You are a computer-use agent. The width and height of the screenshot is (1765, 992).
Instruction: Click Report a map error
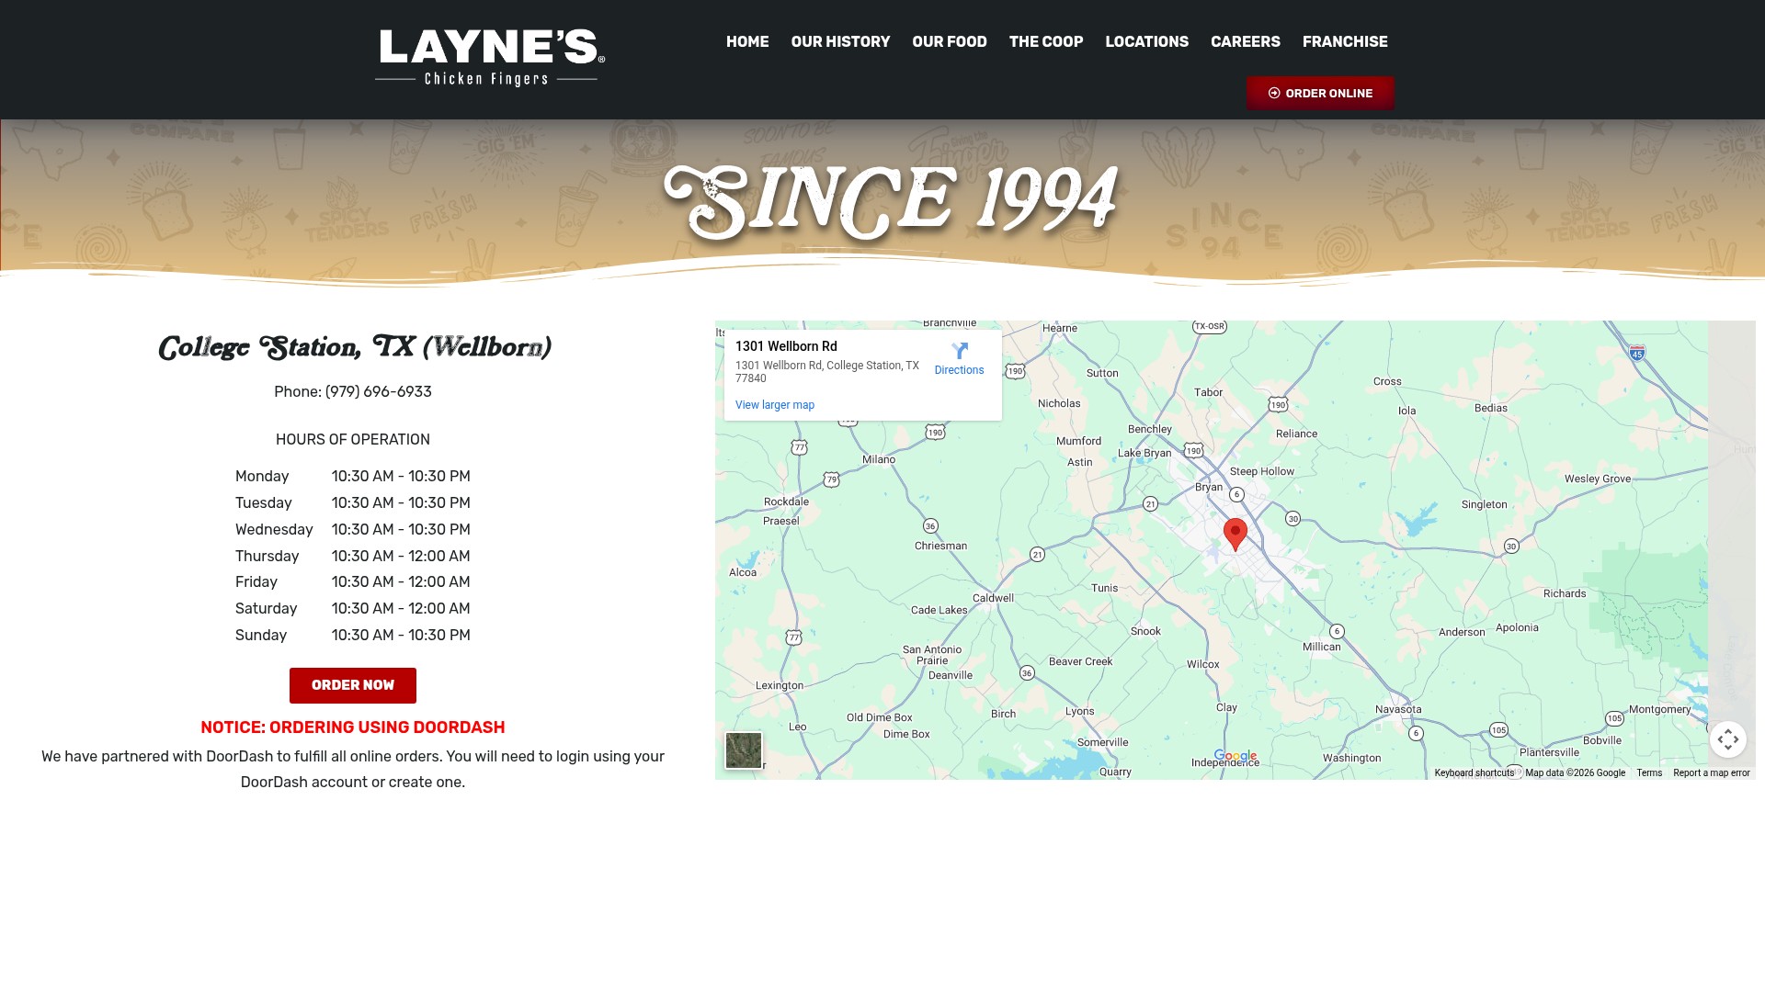1712,772
